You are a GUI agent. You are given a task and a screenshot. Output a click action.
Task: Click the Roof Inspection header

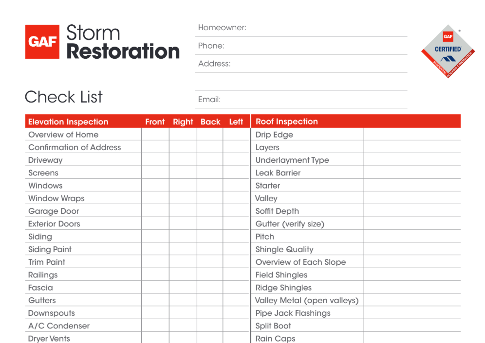coord(286,121)
